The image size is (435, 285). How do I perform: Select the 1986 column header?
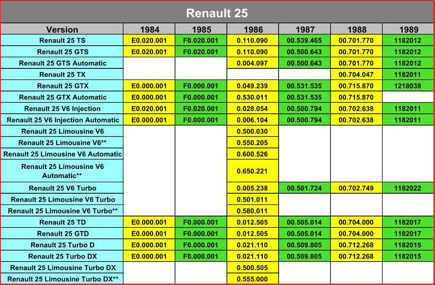pyautogui.click(x=252, y=29)
